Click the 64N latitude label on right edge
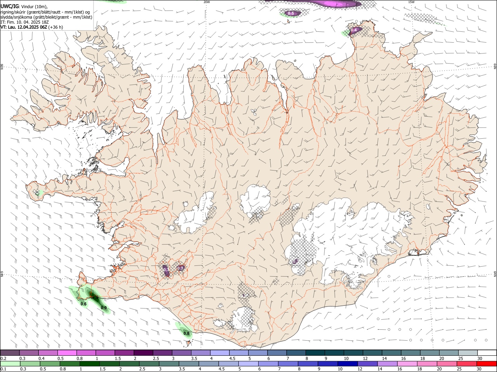This screenshot has width=497, height=372. [x=495, y=274]
